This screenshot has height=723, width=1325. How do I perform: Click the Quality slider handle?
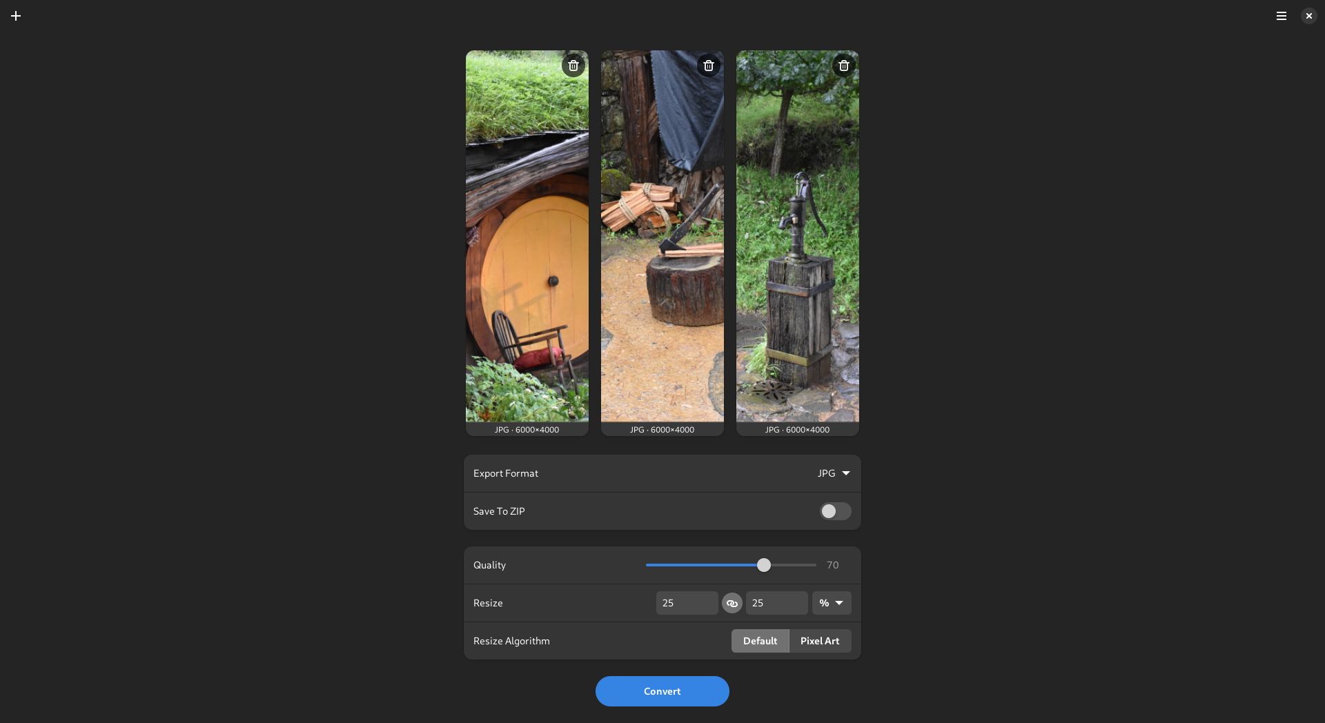pyautogui.click(x=763, y=565)
